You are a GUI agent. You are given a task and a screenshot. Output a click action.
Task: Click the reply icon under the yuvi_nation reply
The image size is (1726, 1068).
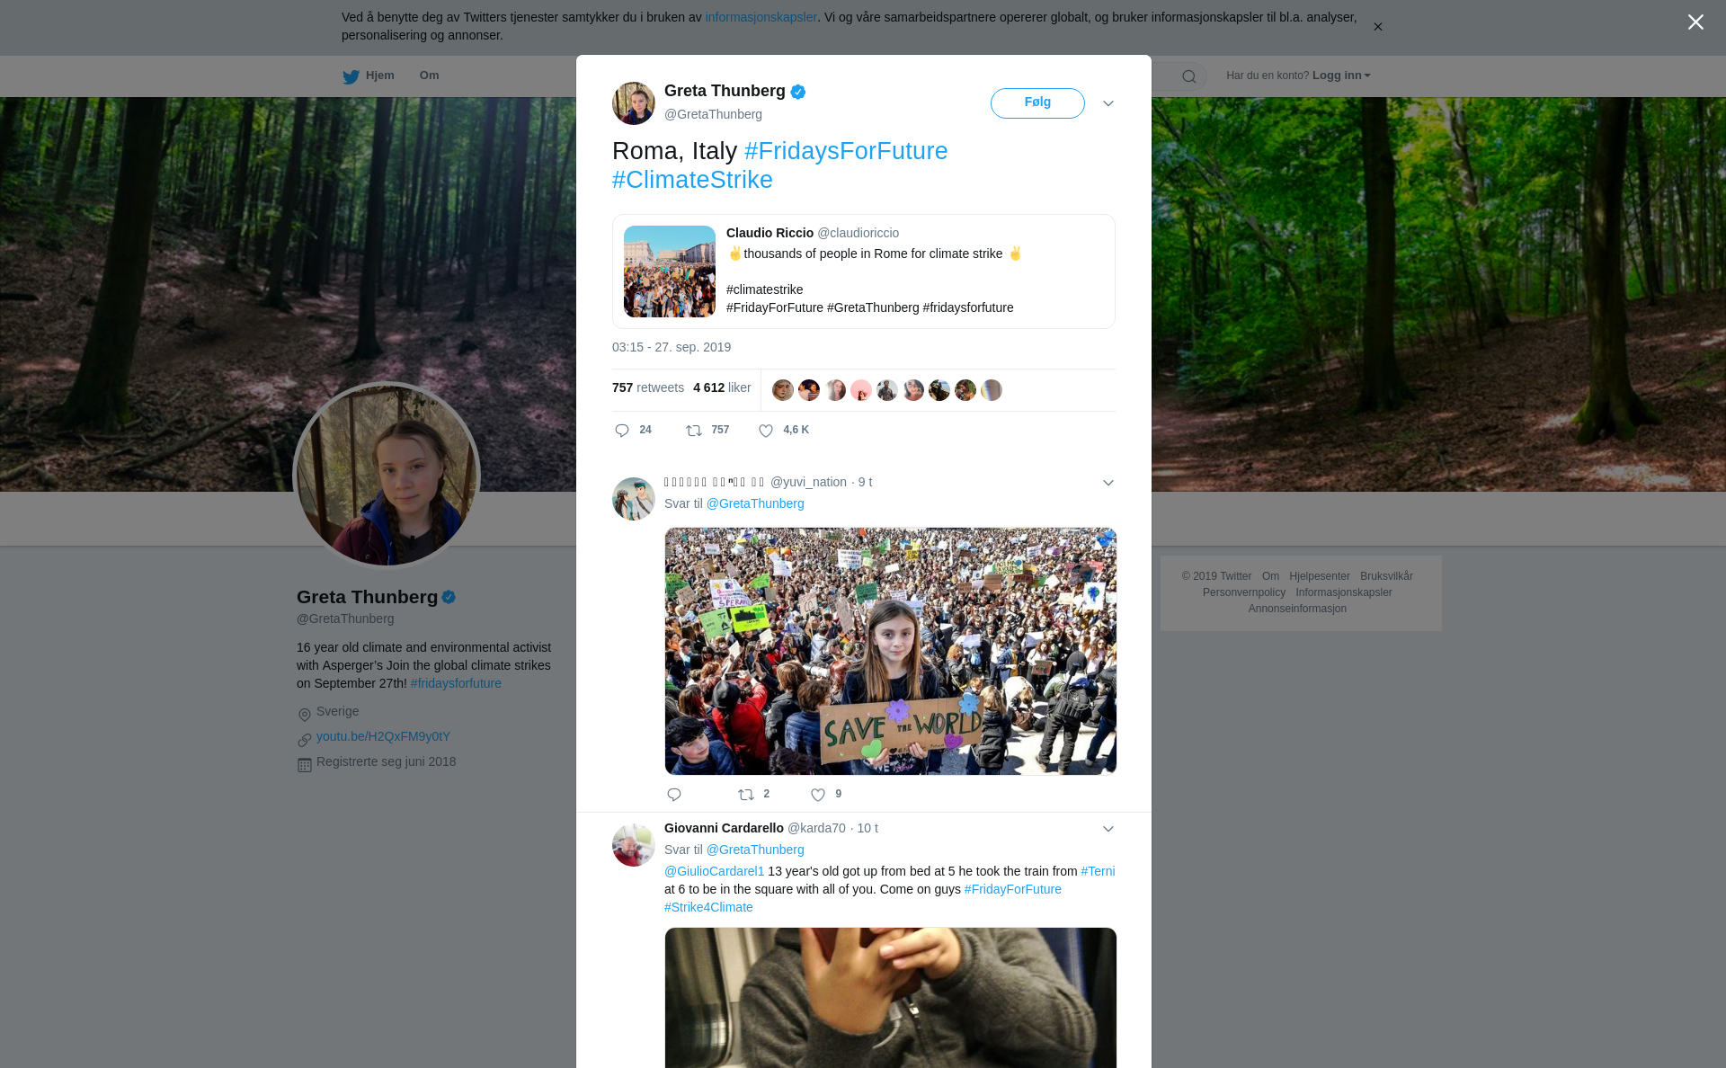pos(674,795)
